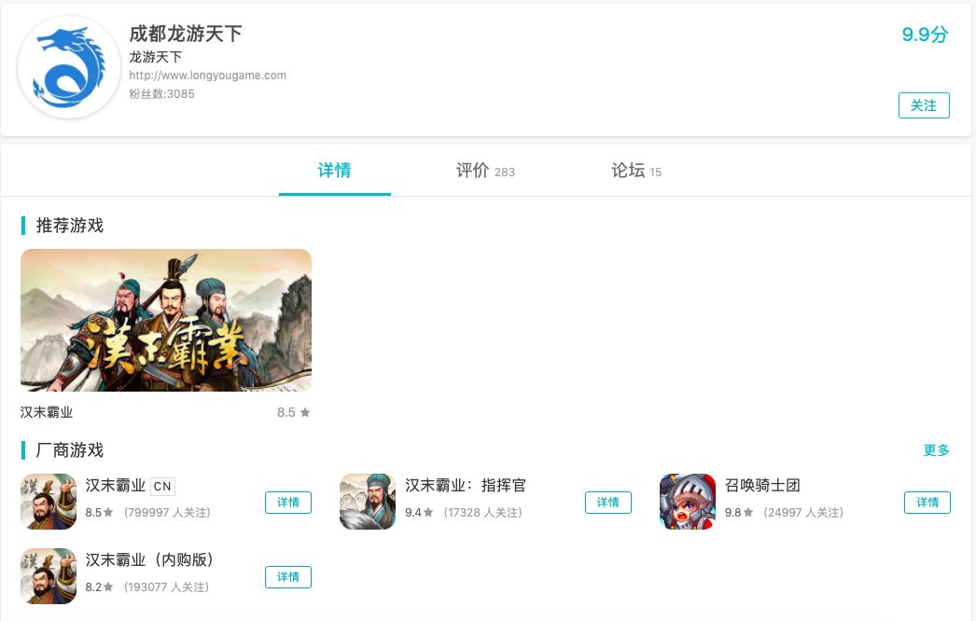976x621 pixels.
Task: Open the 汉末霸业 CN game icon
Action: pos(49,502)
